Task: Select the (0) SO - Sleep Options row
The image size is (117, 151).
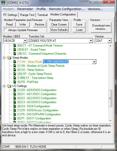Action: click(31, 70)
